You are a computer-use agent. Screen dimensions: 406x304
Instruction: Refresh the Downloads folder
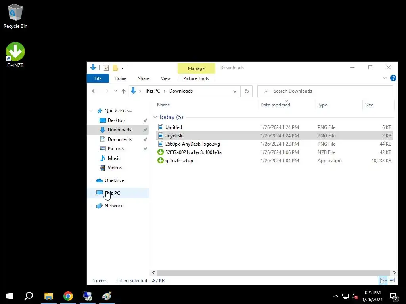(x=247, y=91)
